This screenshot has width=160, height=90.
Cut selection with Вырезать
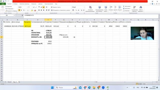(x=8, y=6)
